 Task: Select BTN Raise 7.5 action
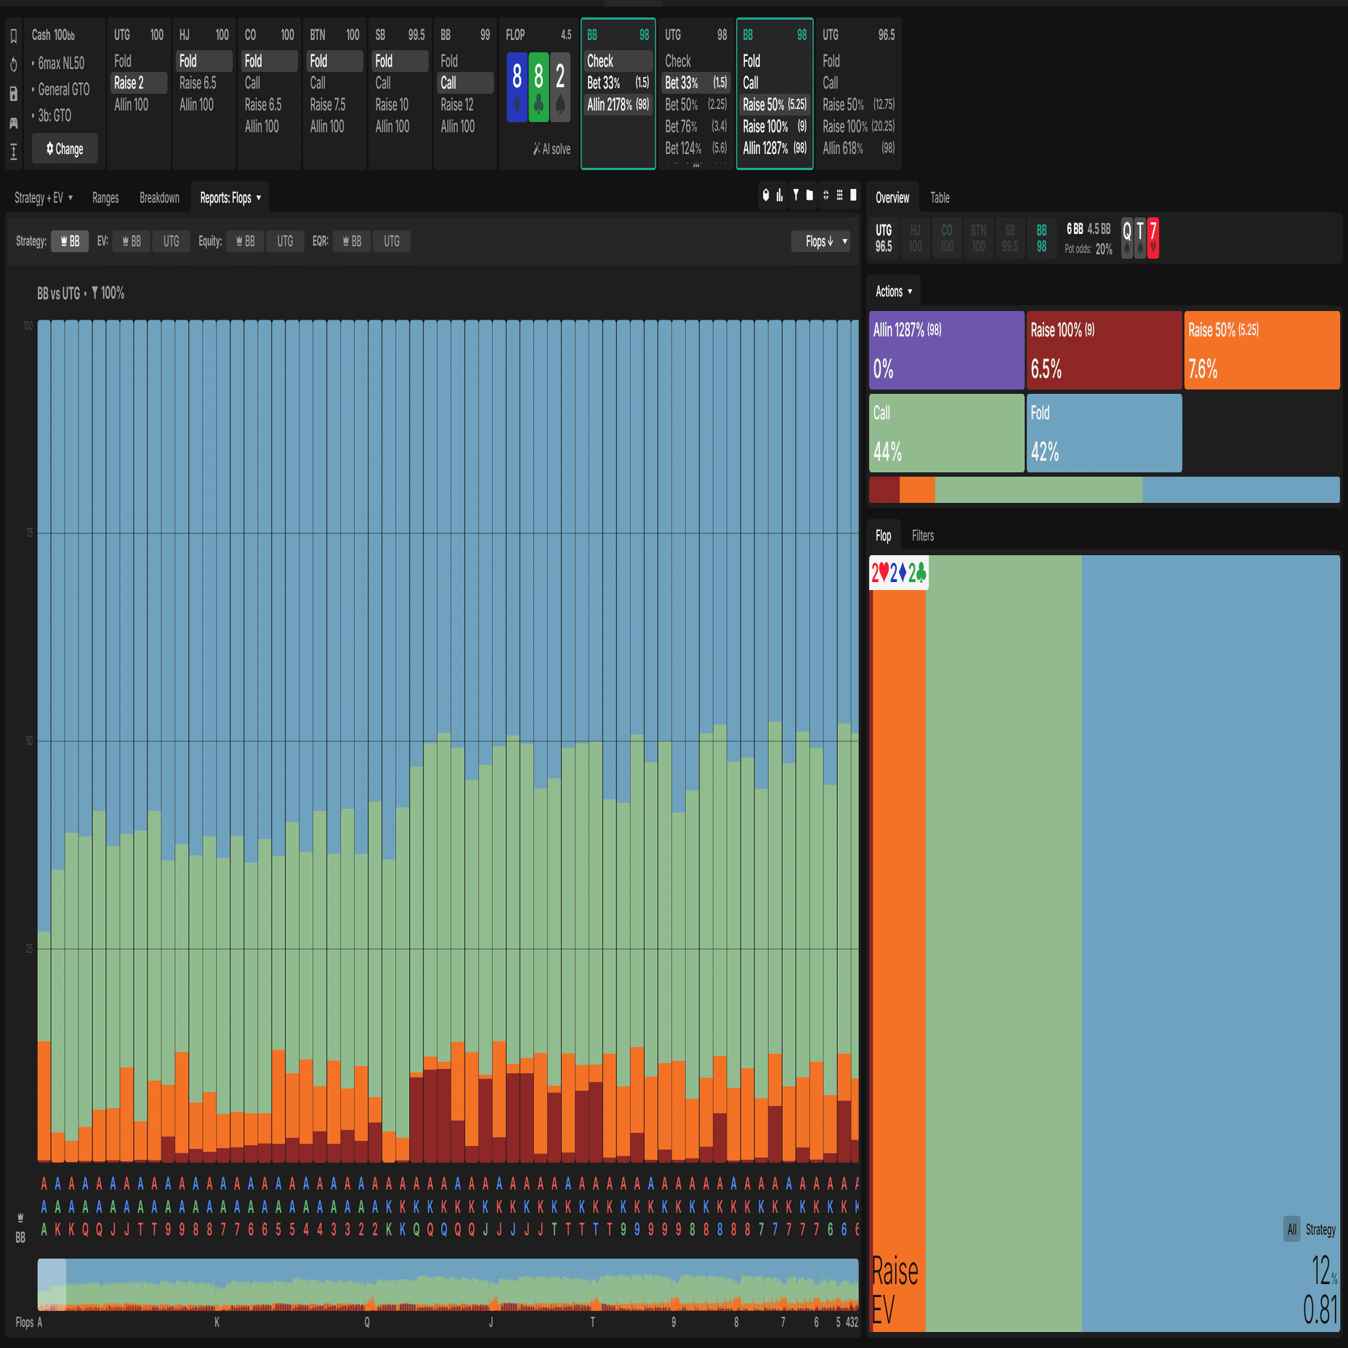[x=335, y=105]
